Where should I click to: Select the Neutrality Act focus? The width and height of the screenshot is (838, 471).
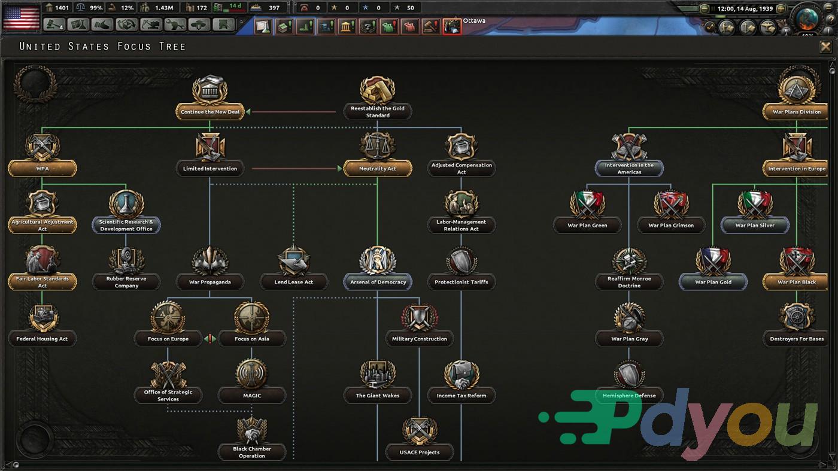tap(377, 154)
